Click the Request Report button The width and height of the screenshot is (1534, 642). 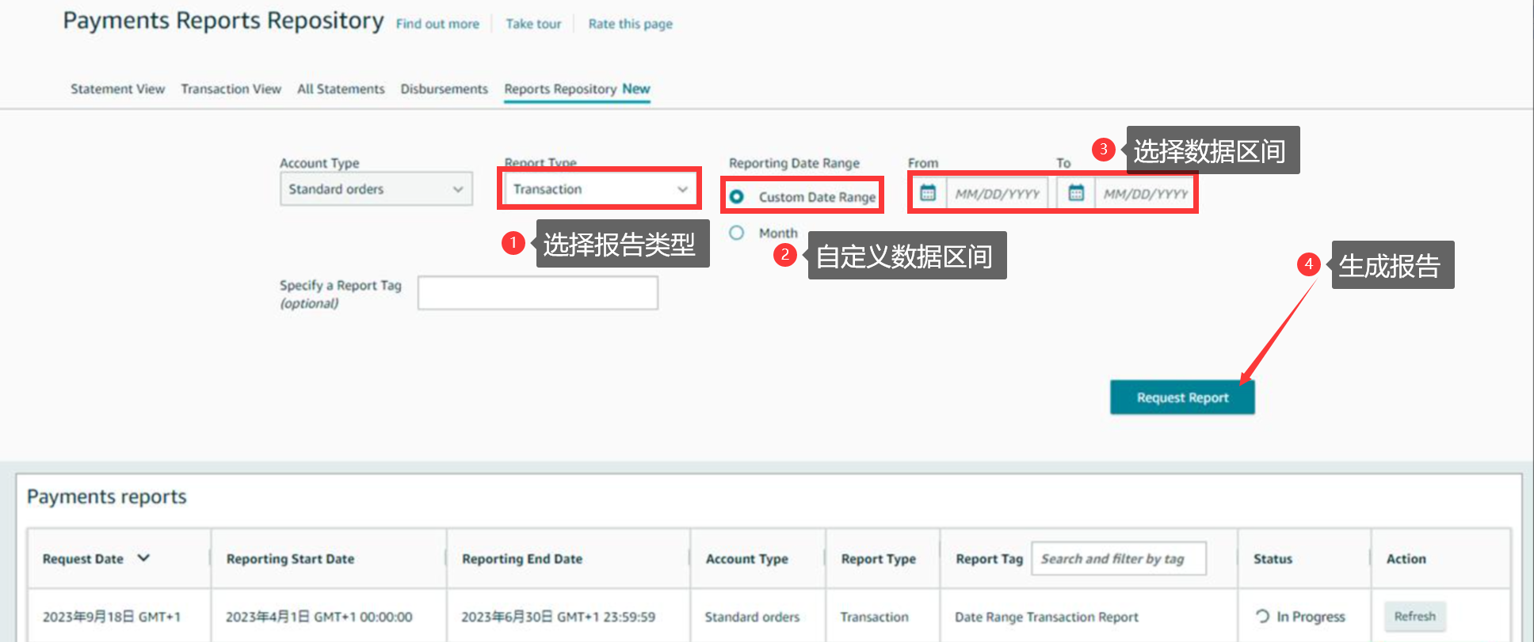coord(1182,397)
